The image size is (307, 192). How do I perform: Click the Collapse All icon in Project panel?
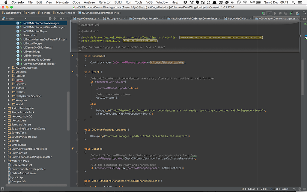click(x=55, y=19)
